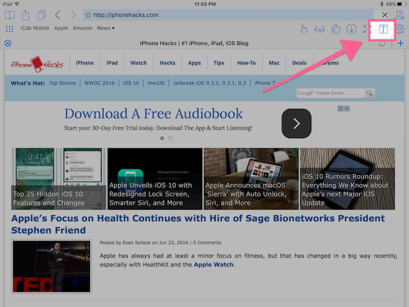Open the TED talk article thumbnail
The width and height of the screenshot is (409, 307).
52,267
